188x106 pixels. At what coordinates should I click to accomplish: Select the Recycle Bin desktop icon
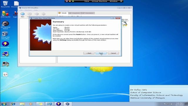coord(5,4)
